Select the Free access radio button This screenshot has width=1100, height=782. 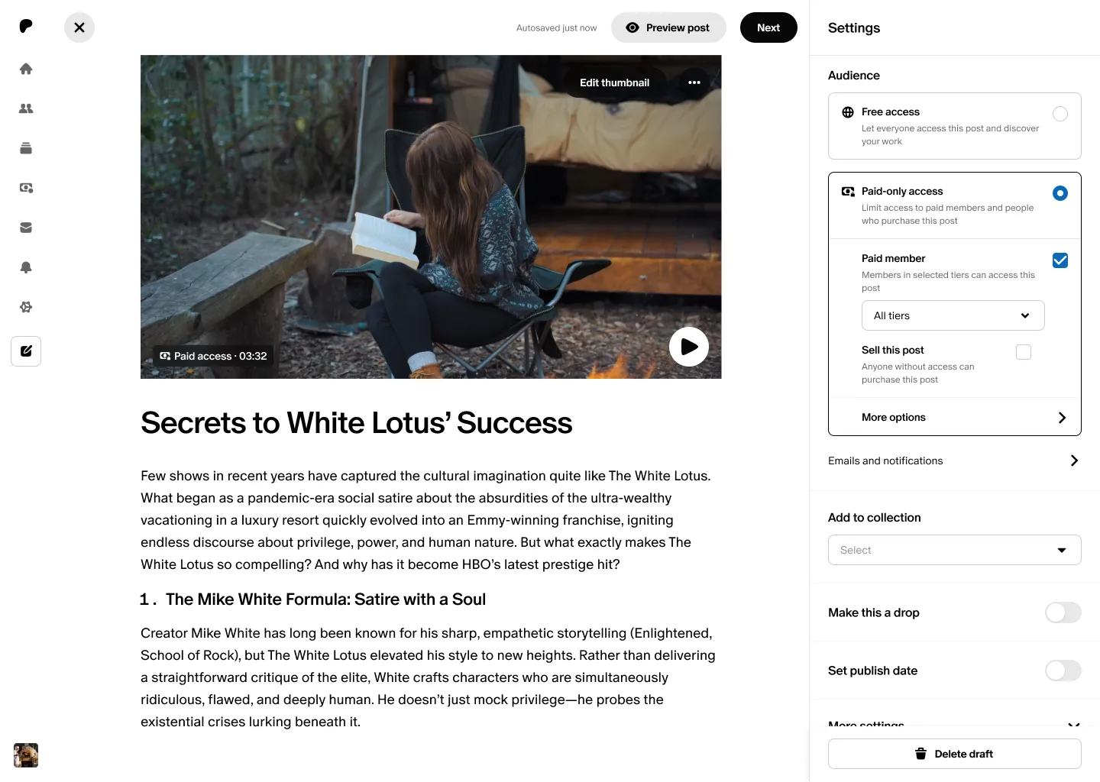pyautogui.click(x=1060, y=114)
